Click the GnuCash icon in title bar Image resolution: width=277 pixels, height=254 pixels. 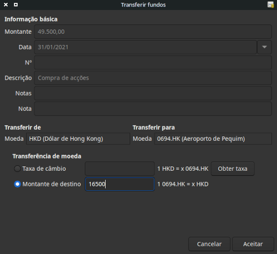click(271, 4)
